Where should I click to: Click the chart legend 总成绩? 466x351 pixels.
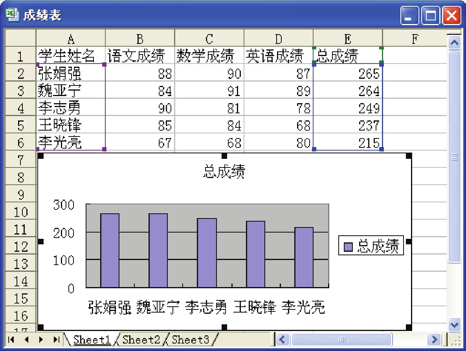371,246
